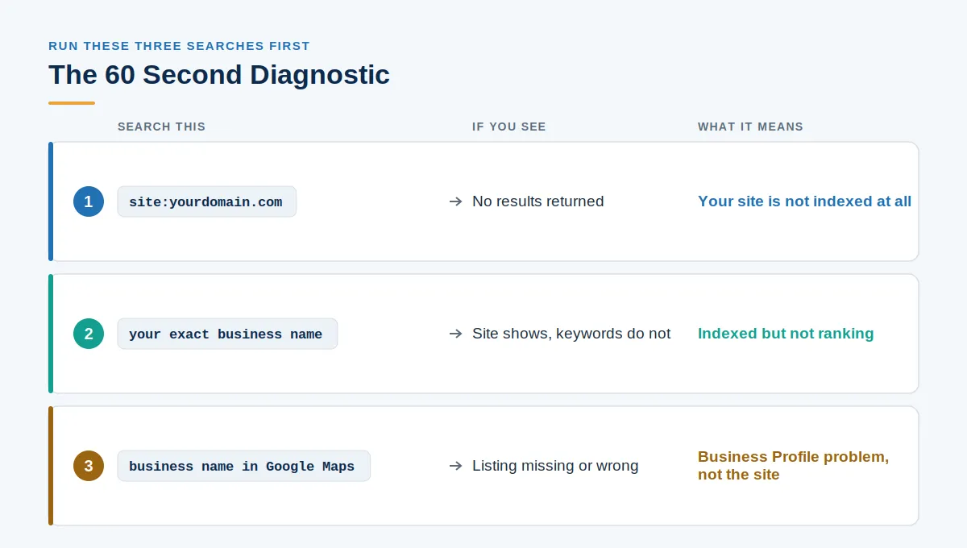Click the arrow before 'No results returned'
Image resolution: width=967 pixels, height=548 pixels.
[455, 201]
